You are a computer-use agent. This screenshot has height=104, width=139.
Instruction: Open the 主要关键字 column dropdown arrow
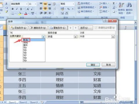43,37
